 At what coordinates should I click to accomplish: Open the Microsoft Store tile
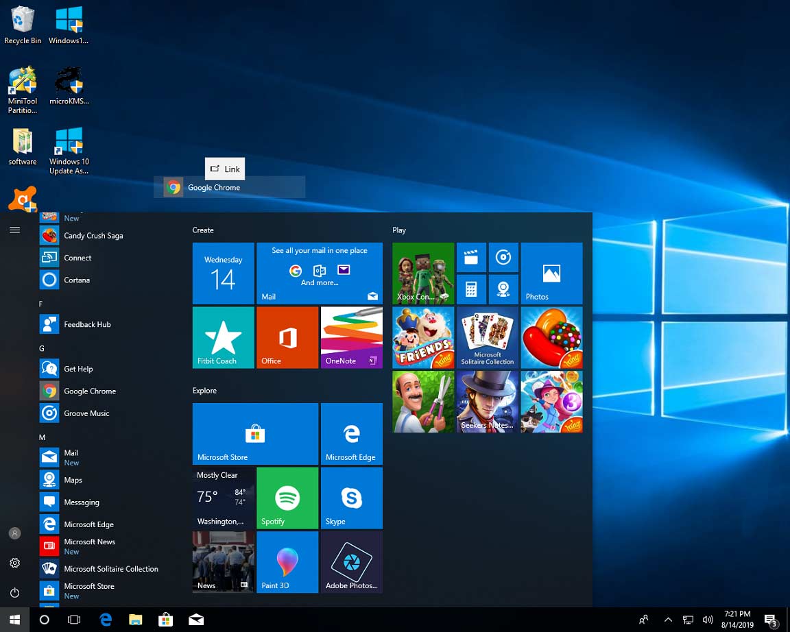pos(255,434)
